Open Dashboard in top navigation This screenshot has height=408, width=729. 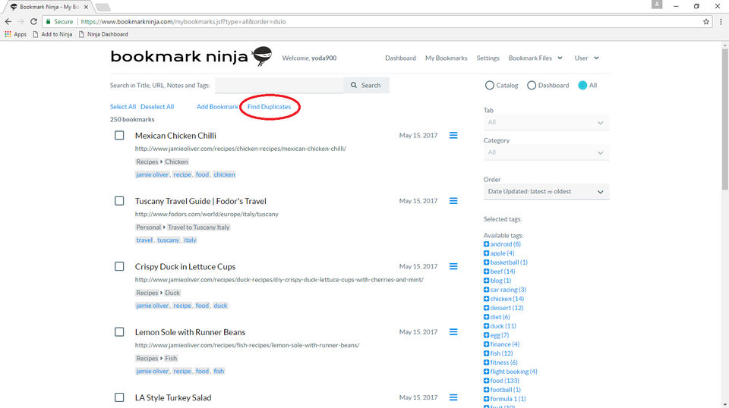[x=400, y=58]
